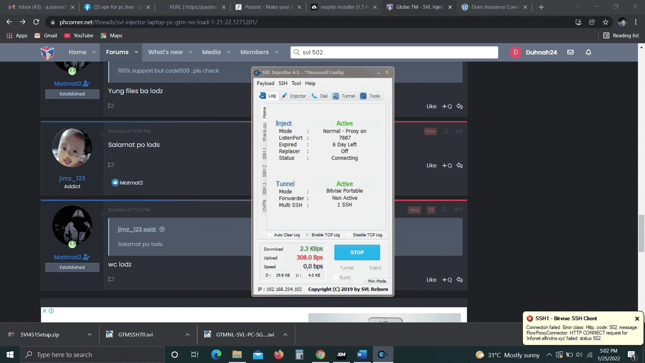
Task: Click the install app icon in address bar
Action: coord(578,22)
